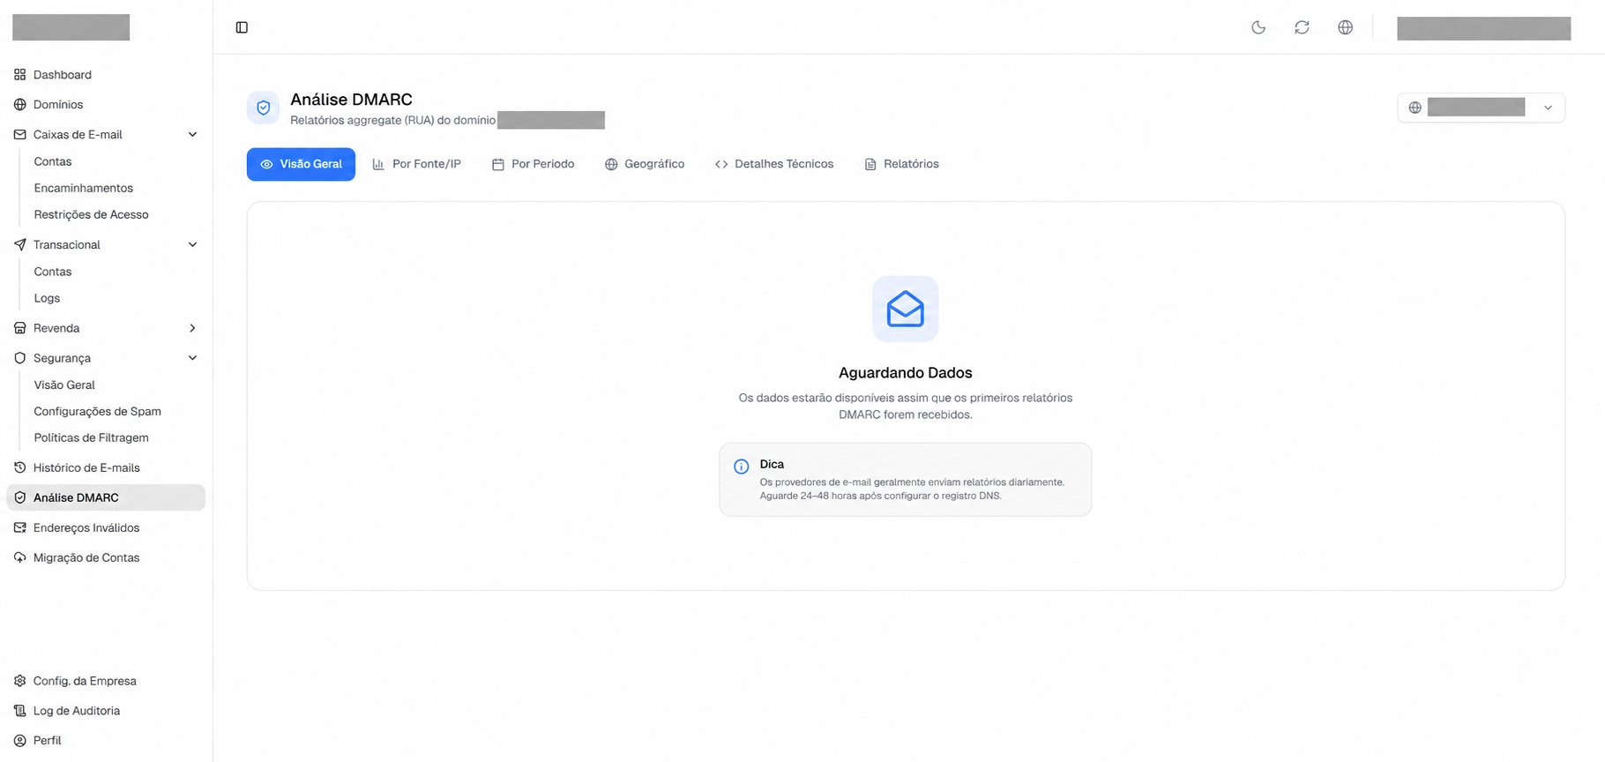Click the Endereços Inválidos envelope icon
Screen dimensions: 1605x762
20,528
